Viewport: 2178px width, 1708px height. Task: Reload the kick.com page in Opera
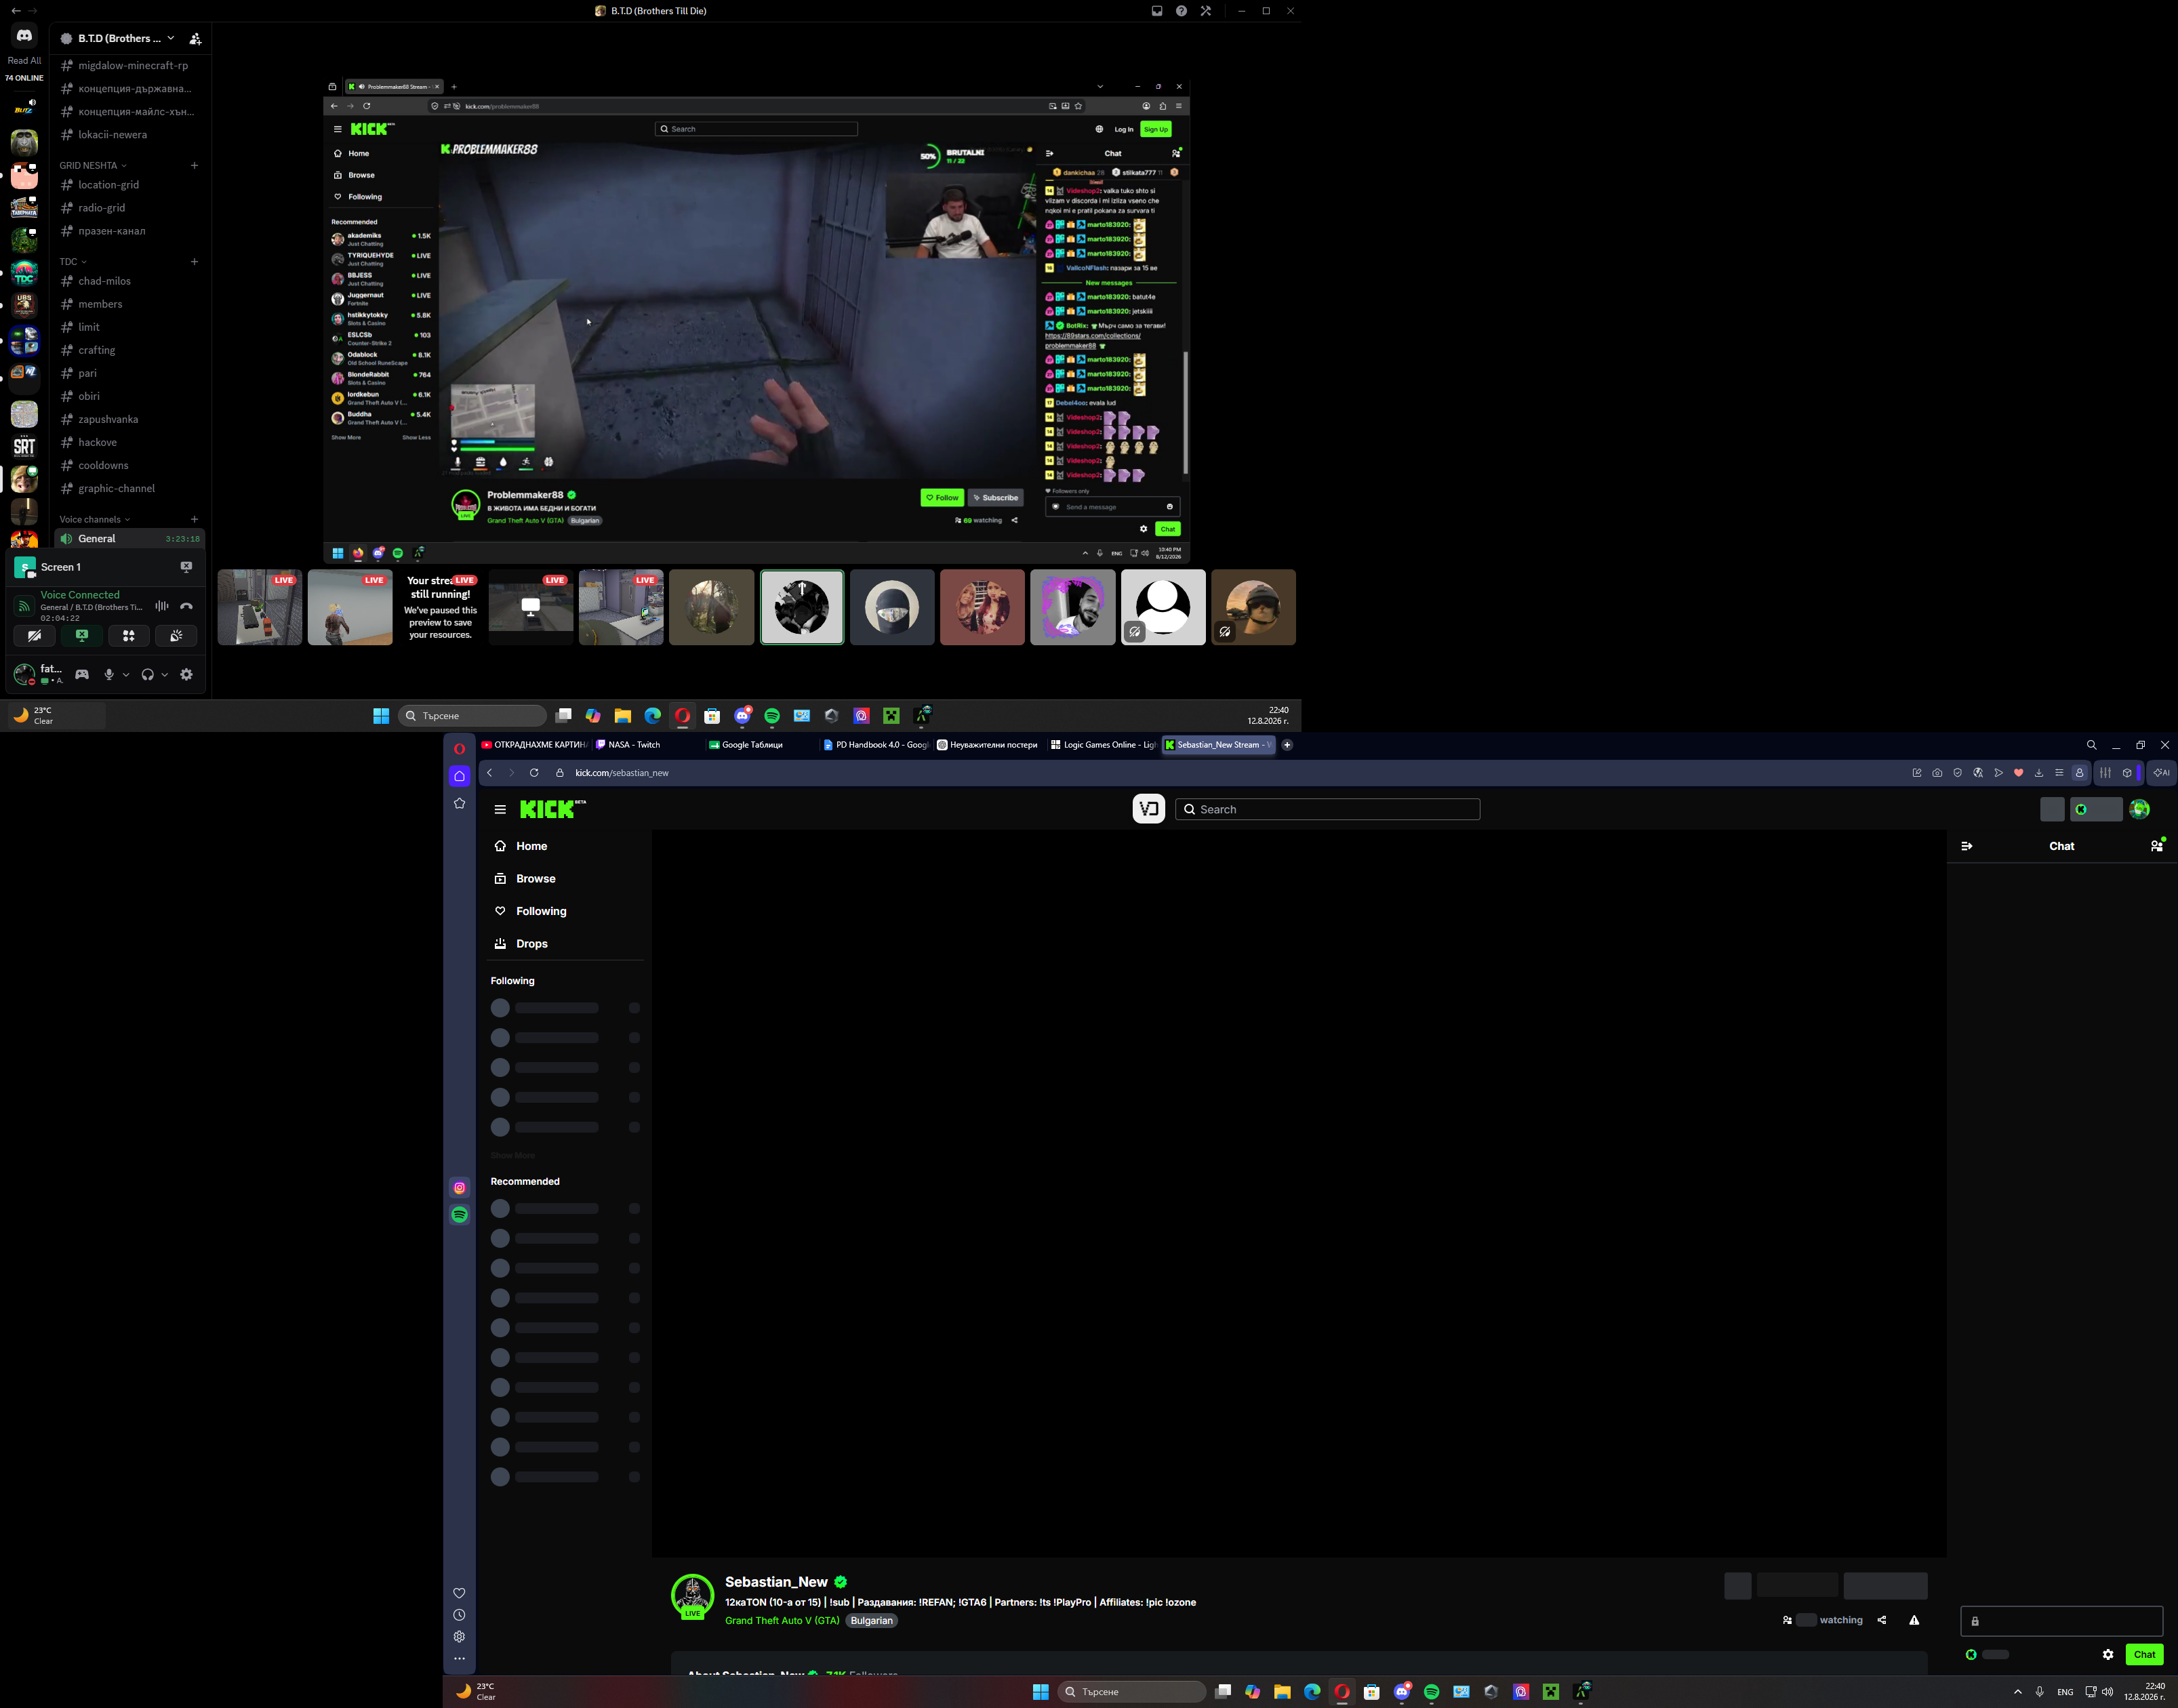(534, 773)
